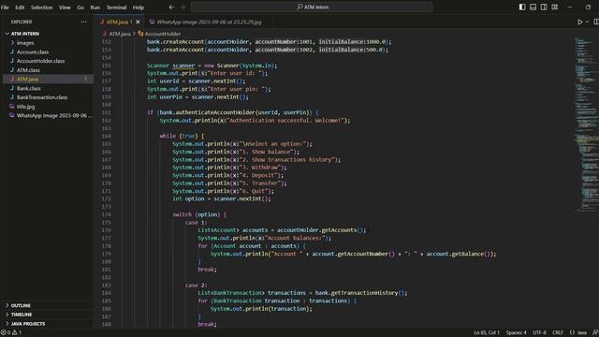Click the 'switch (option)' code line

pos(199,214)
